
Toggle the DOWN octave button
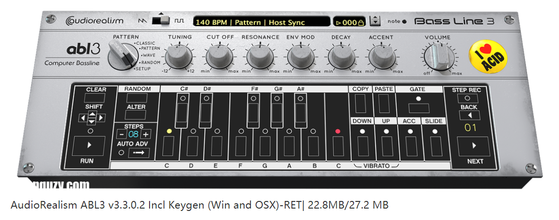pyautogui.click(x=363, y=146)
